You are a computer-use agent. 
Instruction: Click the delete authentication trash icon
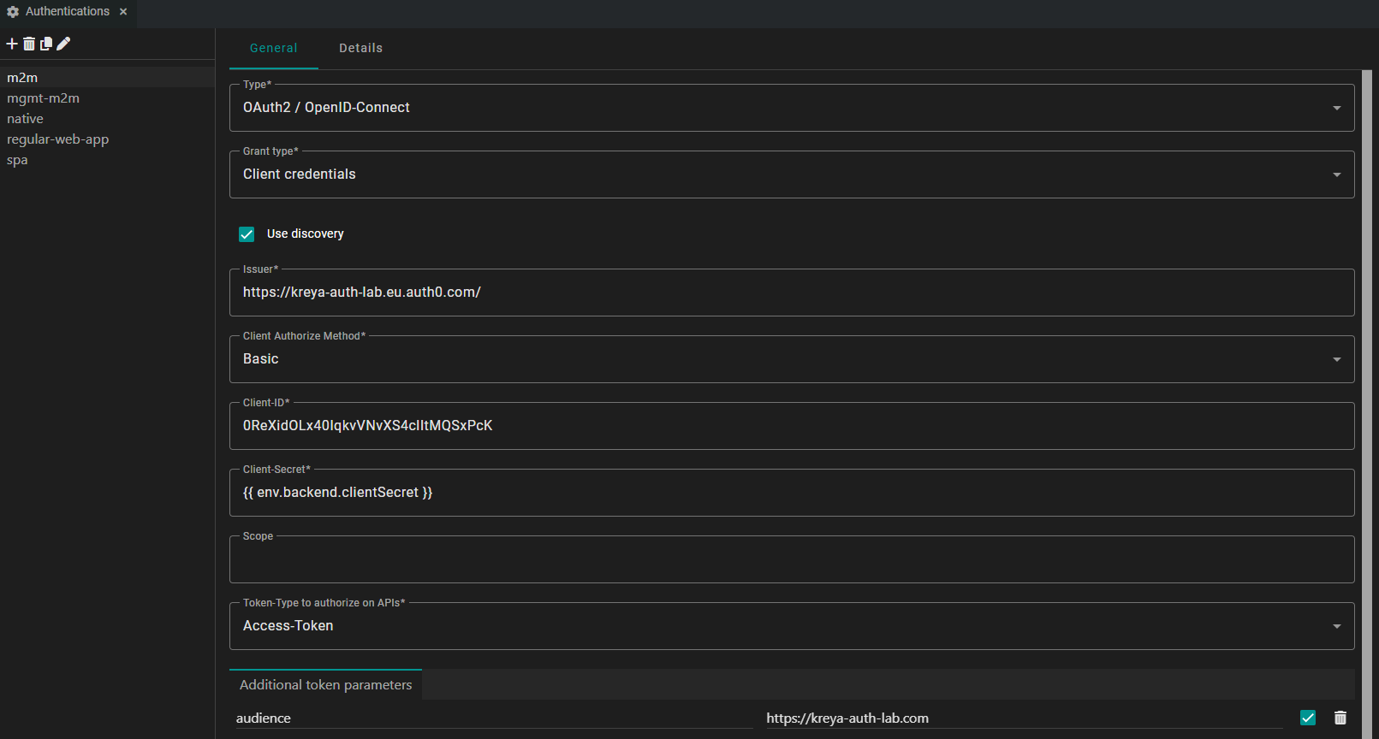point(29,44)
